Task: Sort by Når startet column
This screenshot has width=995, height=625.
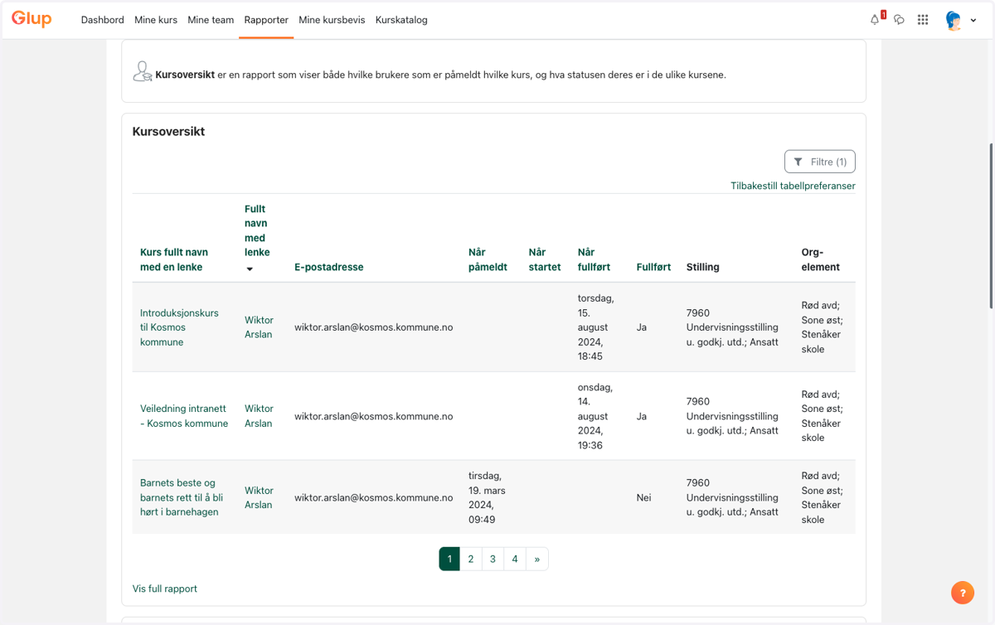Action: pos(545,259)
